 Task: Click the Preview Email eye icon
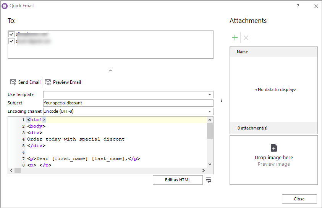[48, 82]
